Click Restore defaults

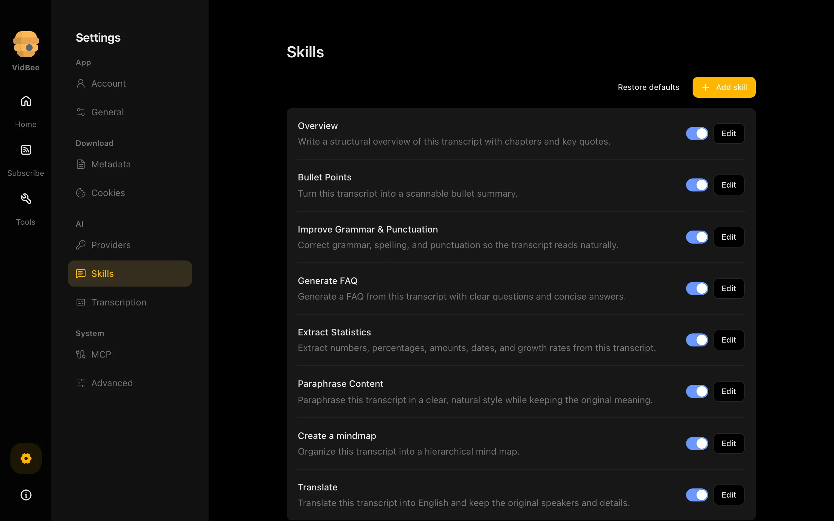point(648,87)
